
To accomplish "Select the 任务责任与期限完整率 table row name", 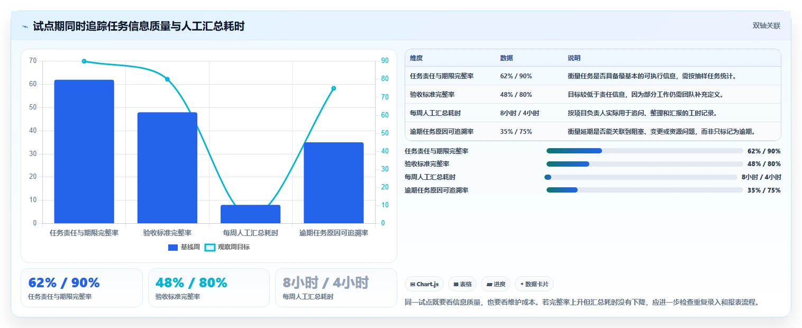I will [x=442, y=76].
